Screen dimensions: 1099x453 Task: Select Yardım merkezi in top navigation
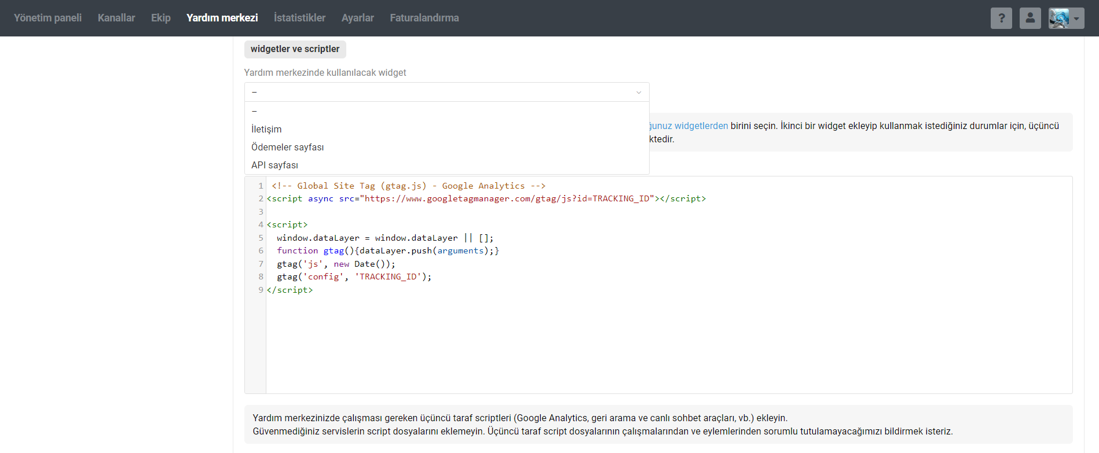click(222, 18)
